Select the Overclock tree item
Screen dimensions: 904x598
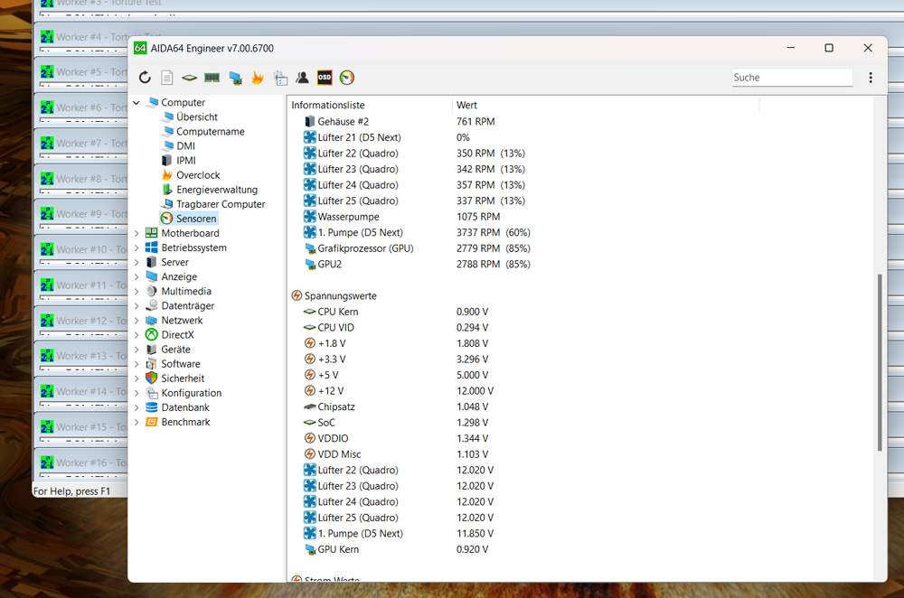pos(198,175)
